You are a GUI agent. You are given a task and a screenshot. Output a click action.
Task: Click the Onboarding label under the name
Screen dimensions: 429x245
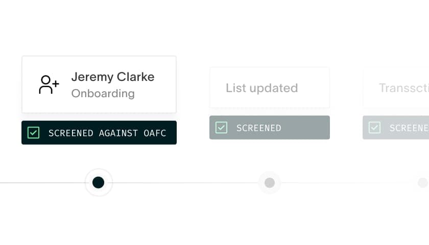point(103,94)
